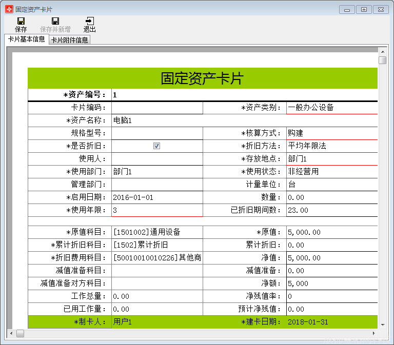Switch to the 卡片附件信息 tab
This screenshot has height=345, width=394.
click(x=69, y=40)
